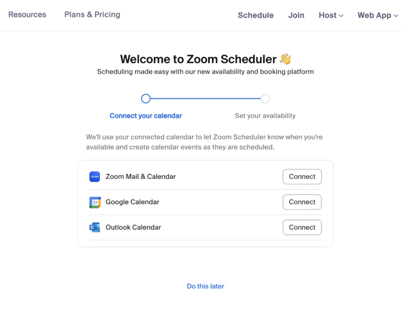The image size is (402, 314).
Task: Click the chevron next to Host
Action: tap(341, 15)
